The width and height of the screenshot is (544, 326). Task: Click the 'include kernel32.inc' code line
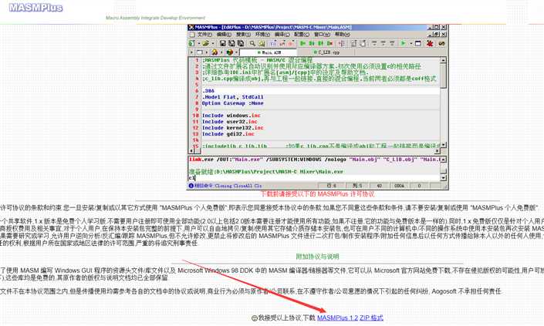(233, 127)
